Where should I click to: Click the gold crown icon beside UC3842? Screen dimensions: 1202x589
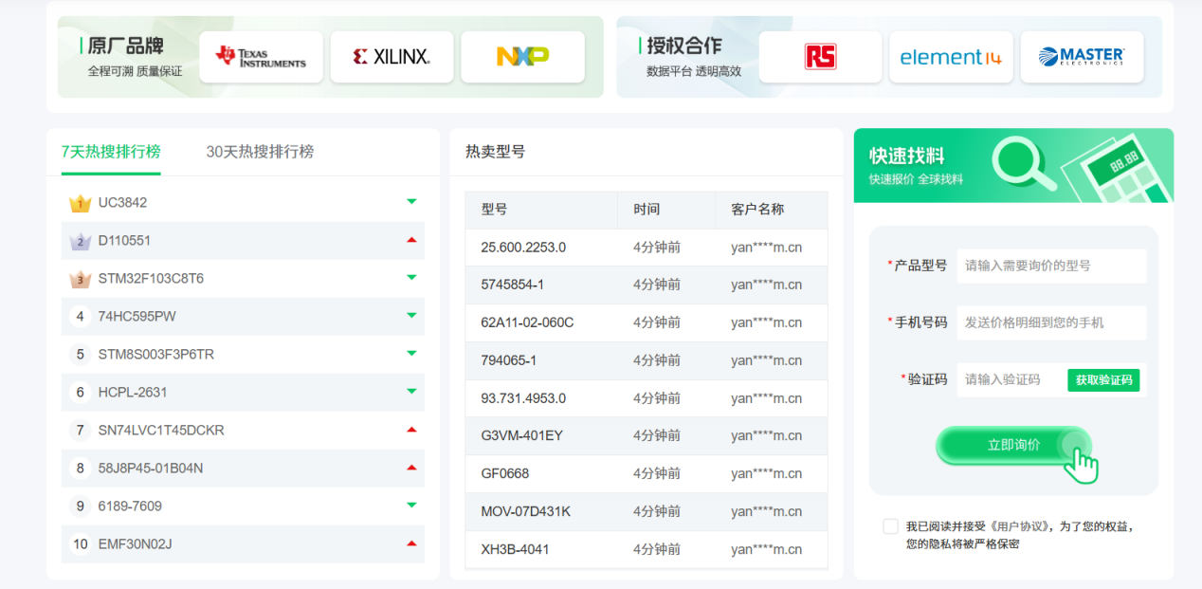coord(80,203)
